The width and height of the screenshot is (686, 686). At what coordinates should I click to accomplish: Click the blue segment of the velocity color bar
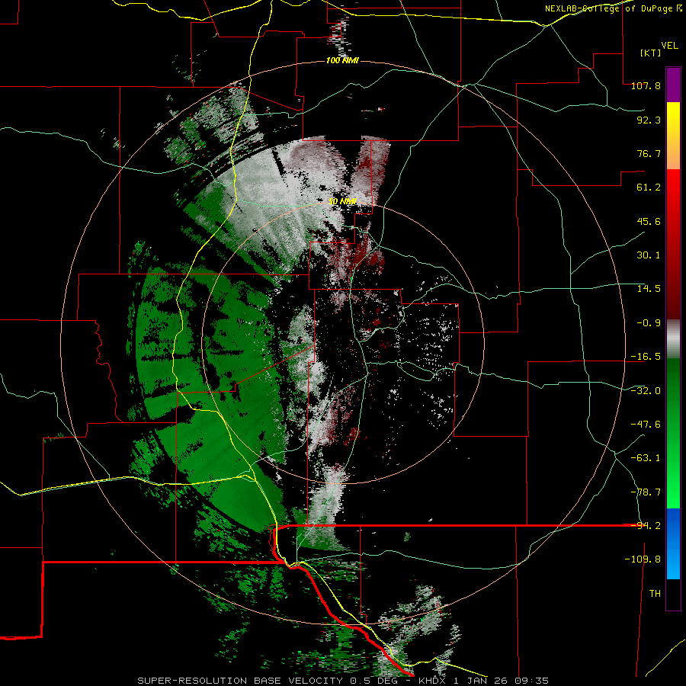point(673,543)
